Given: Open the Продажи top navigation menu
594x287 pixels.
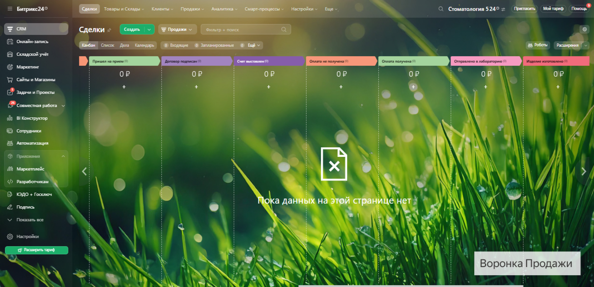Looking at the screenshot, I should click(x=192, y=9).
